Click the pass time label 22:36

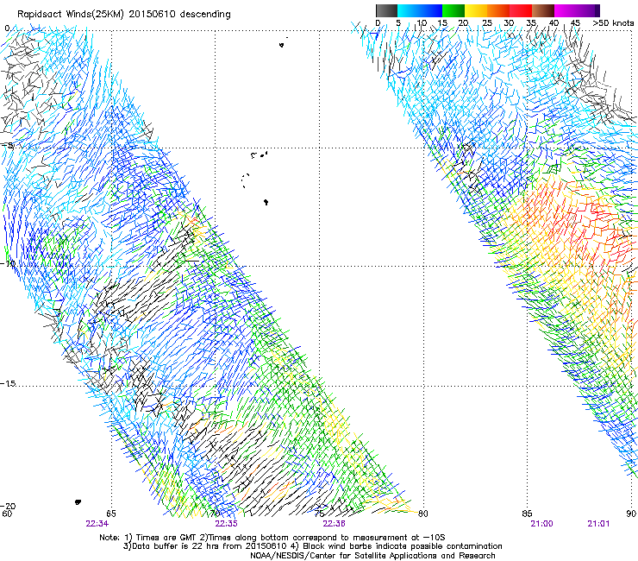tap(334, 524)
